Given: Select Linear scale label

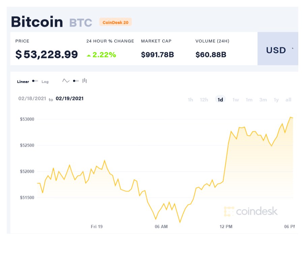Looking at the screenshot, I should [23, 82].
